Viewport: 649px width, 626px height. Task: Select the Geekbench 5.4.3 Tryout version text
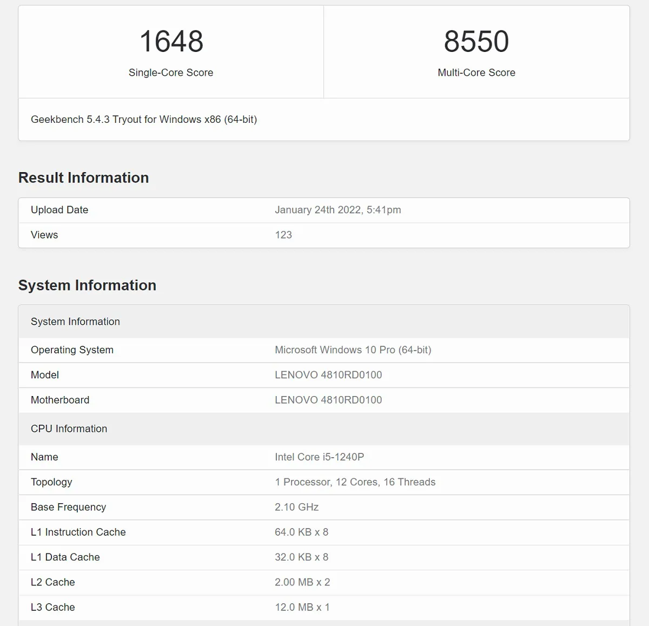pyautogui.click(x=144, y=120)
